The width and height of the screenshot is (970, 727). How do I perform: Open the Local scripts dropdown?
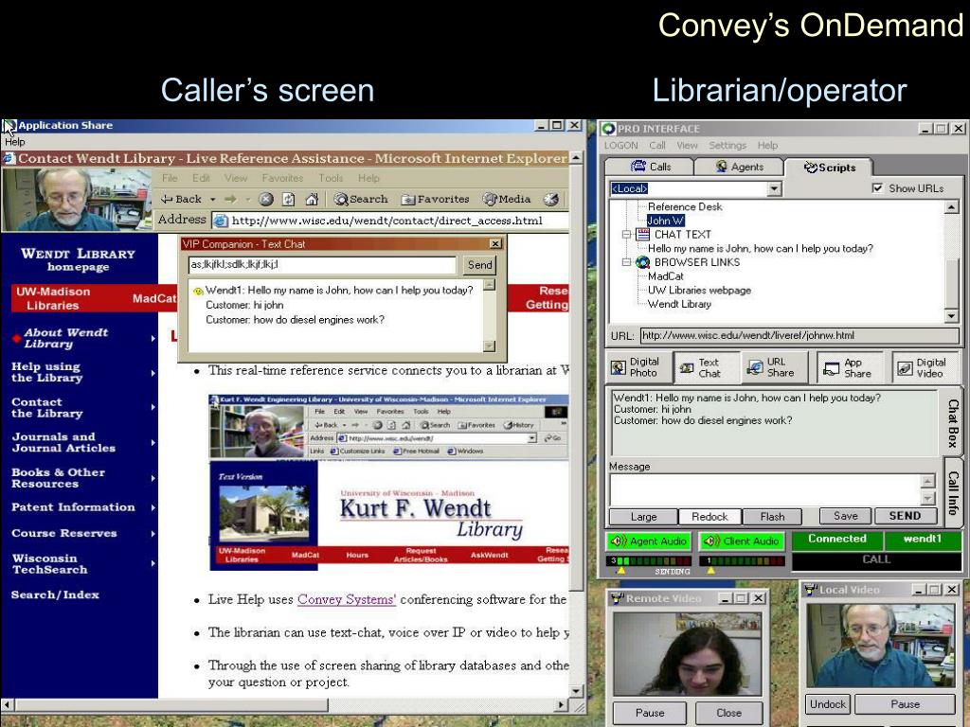pyautogui.click(x=775, y=188)
